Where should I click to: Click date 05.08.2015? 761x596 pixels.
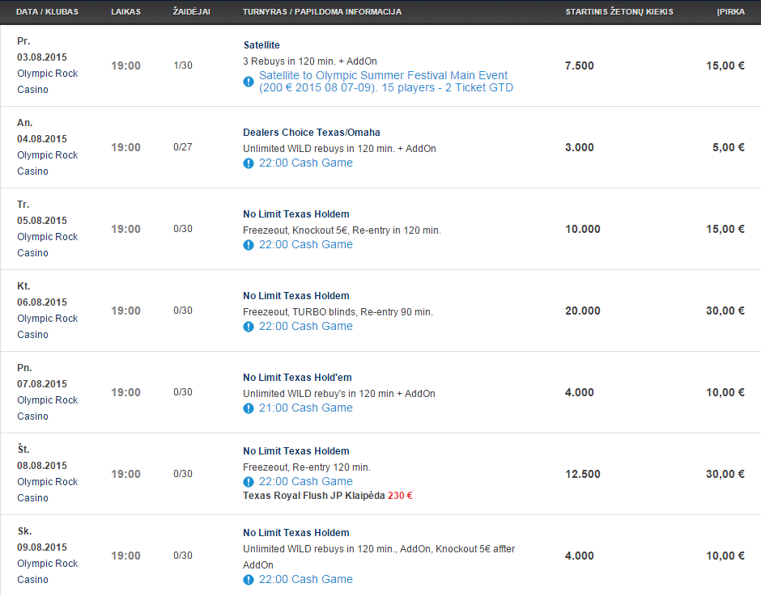[x=42, y=221]
